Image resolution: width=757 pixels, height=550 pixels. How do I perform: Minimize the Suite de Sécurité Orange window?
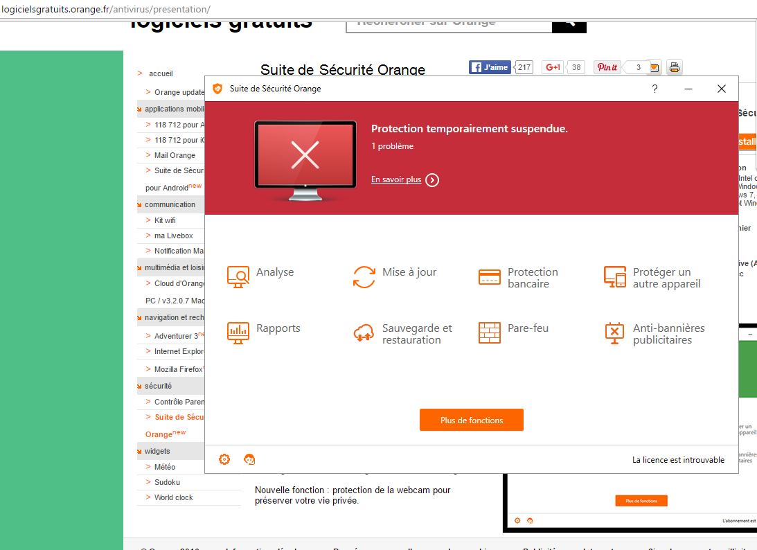pyautogui.click(x=688, y=89)
